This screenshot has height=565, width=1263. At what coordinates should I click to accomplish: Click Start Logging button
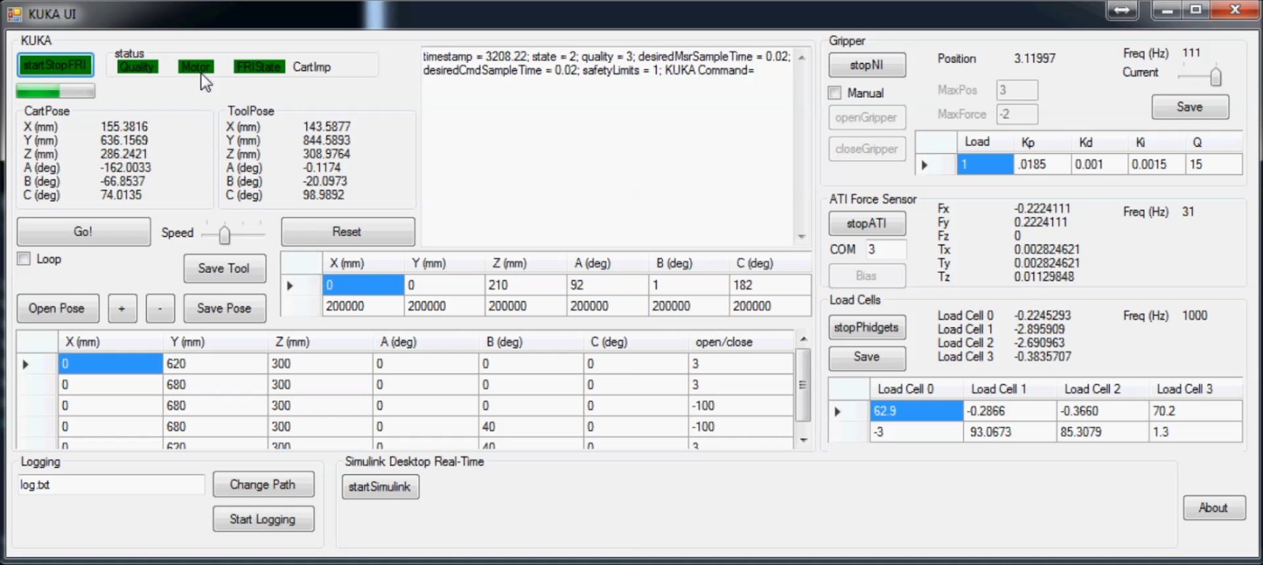pyautogui.click(x=263, y=519)
